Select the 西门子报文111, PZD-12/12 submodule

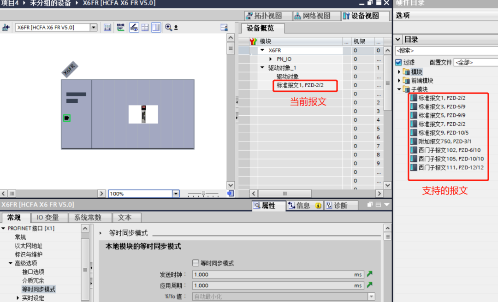click(x=451, y=167)
